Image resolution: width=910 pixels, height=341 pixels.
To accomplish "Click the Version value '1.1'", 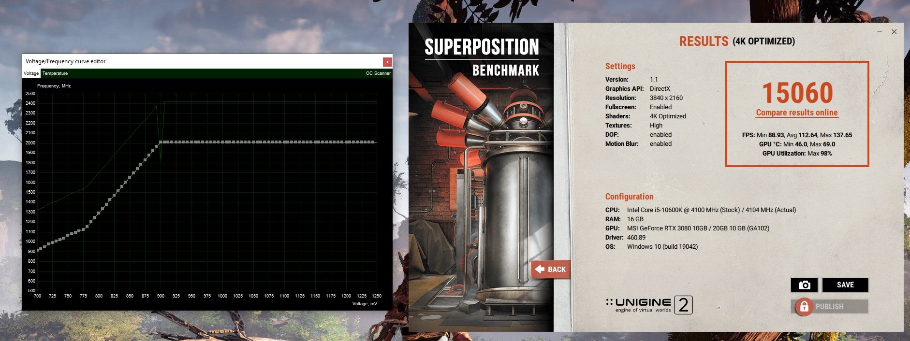I will click(654, 80).
